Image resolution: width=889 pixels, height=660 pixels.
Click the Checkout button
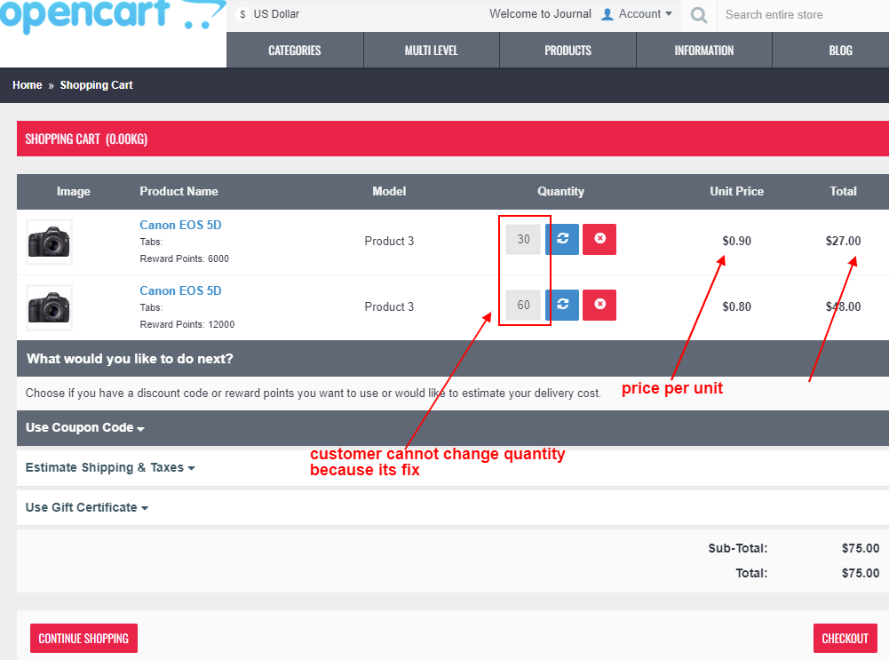pyautogui.click(x=845, y=638)
